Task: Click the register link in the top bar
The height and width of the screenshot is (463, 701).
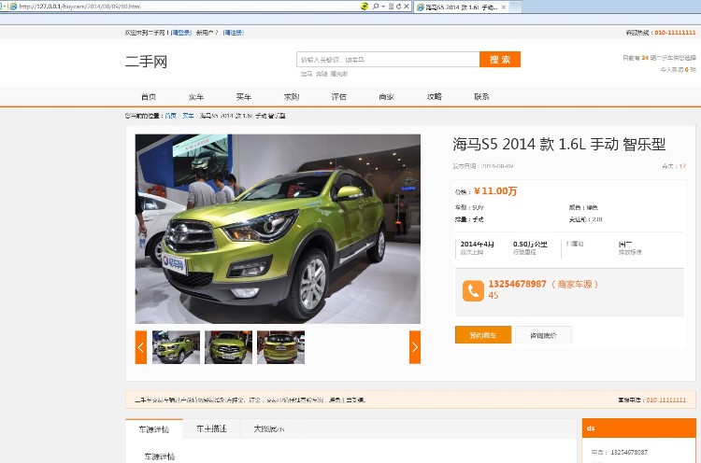Action: pos(234,33)
